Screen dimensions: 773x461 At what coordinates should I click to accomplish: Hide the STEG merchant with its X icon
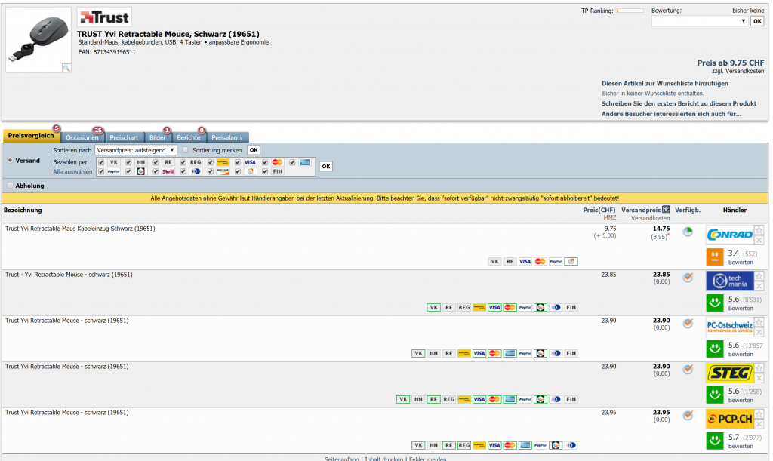click(759, 378)
